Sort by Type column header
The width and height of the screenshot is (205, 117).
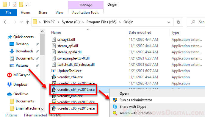point(175,32)
